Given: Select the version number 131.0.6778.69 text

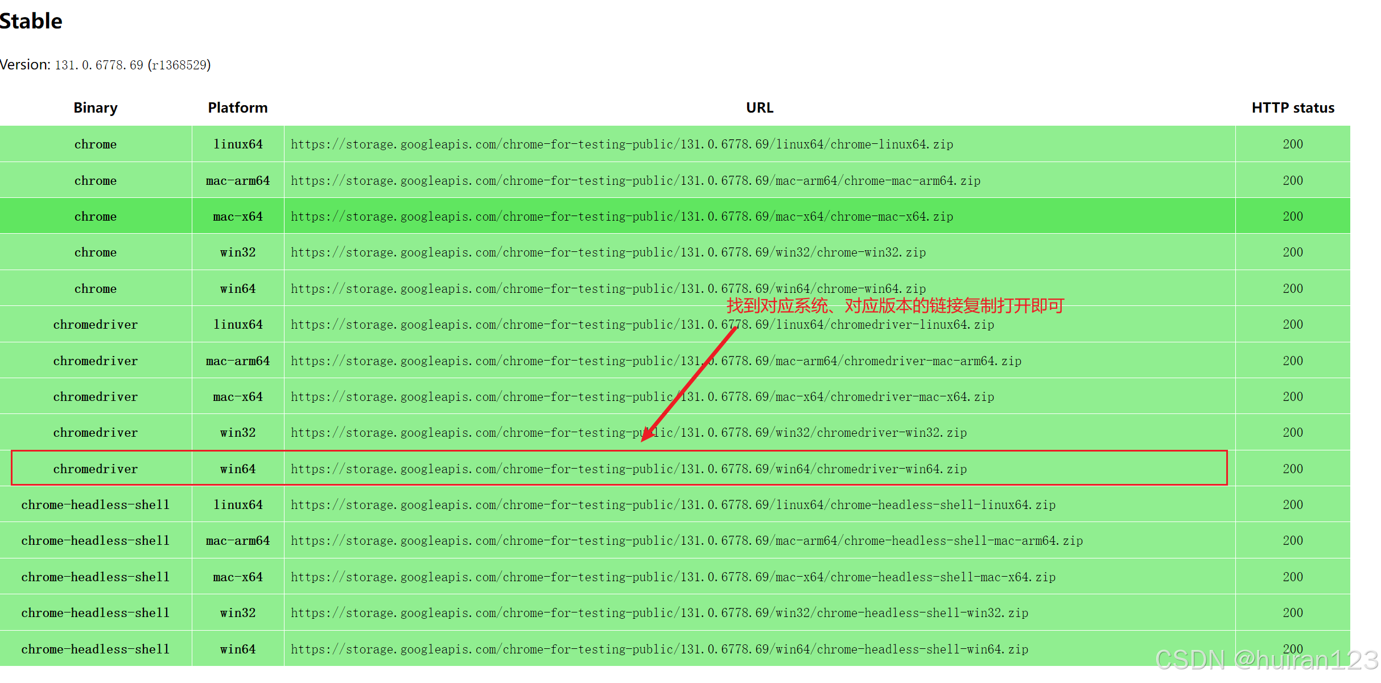Looking at the screenshot, I should click(x=98, y=65).
